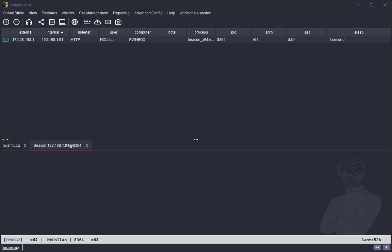Sort by the listener column header
Screen dimensions: 392x252
[84, 32]
